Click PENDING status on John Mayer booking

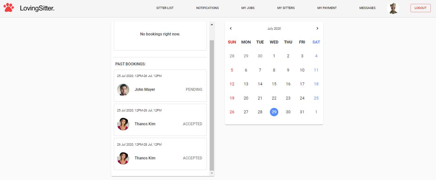pyautogui.click(x=194, y=90)
